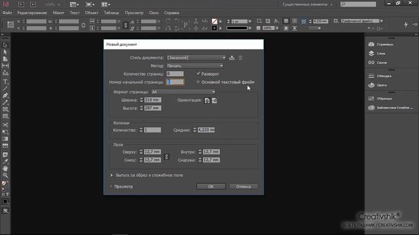The height and width of the screenshot is (235, 419).
Task: Select the Rectangle tool
Action: pos(5,116)
